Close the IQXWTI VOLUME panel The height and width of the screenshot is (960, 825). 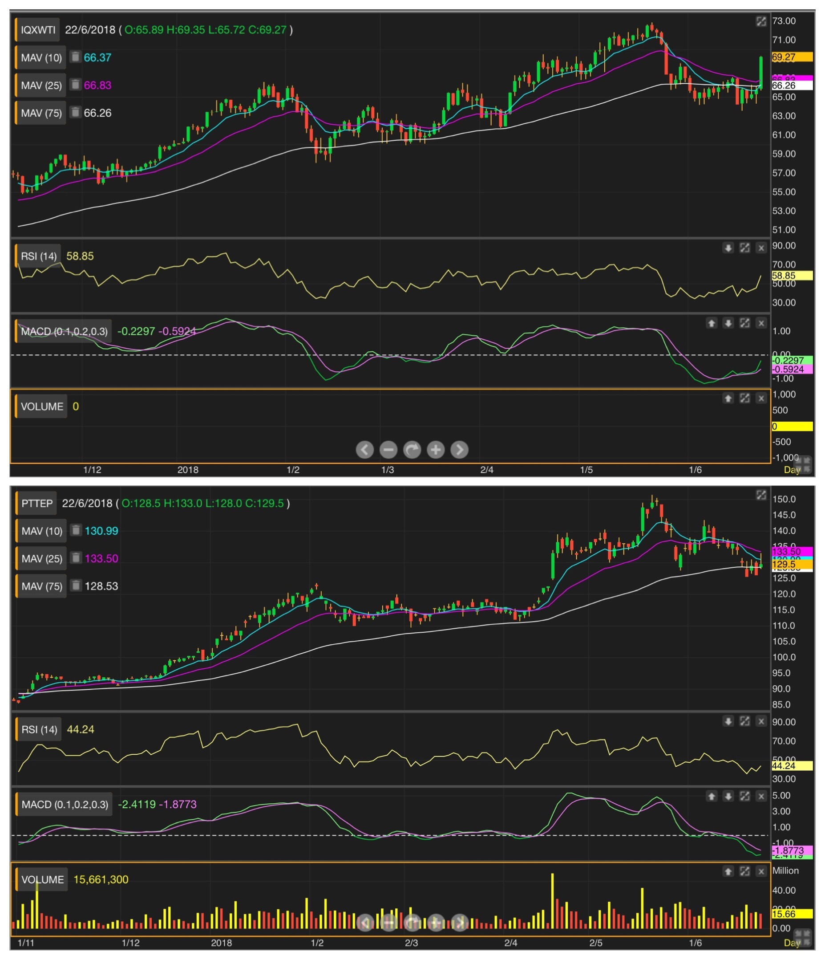(x=761, y=398)
